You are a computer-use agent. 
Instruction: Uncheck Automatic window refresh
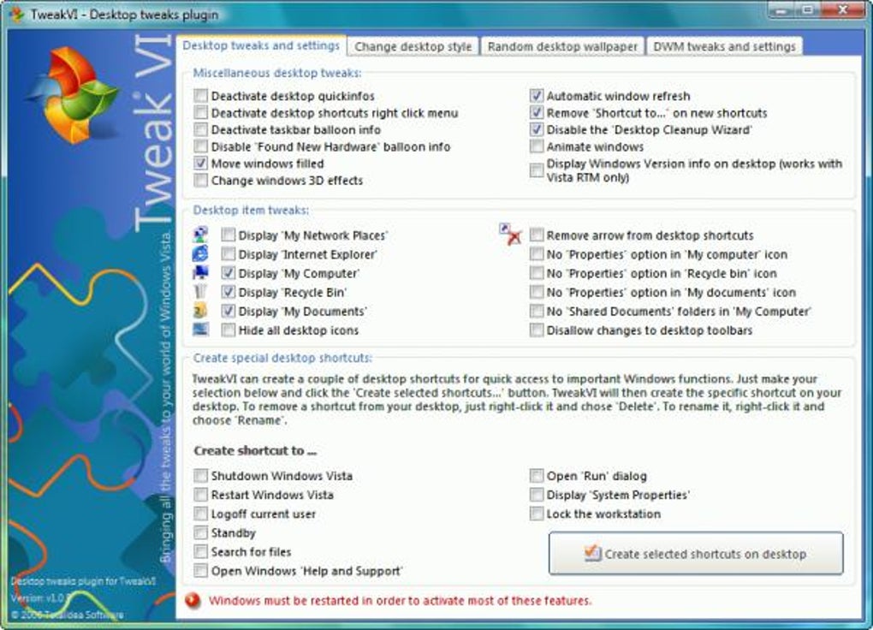click(536, 96)
